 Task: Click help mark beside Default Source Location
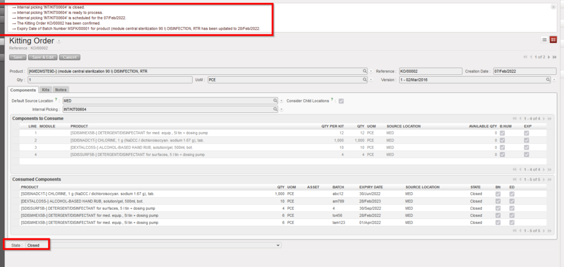coord(56,100)
